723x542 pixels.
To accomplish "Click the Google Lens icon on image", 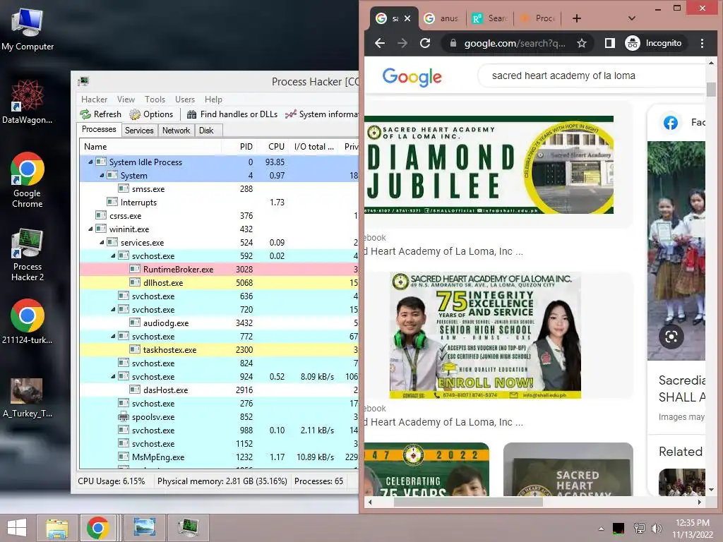I will pos(671,337).
